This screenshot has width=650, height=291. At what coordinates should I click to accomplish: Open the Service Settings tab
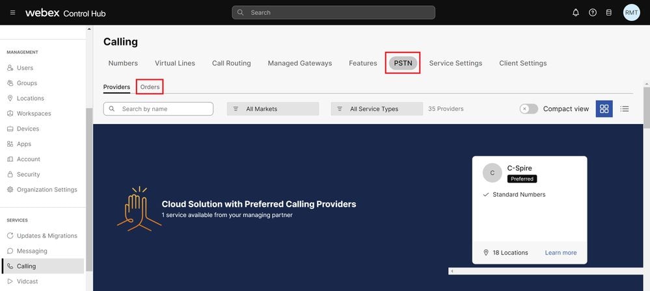(x=455, y=64)
